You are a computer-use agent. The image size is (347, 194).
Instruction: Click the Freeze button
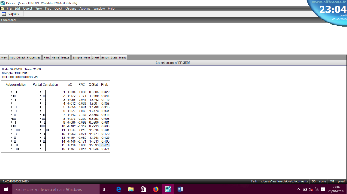coord(65,57)
